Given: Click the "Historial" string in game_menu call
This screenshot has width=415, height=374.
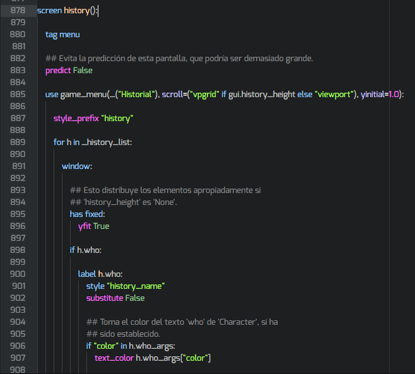Looking at the screenshot, I should [x=136, y=94].
